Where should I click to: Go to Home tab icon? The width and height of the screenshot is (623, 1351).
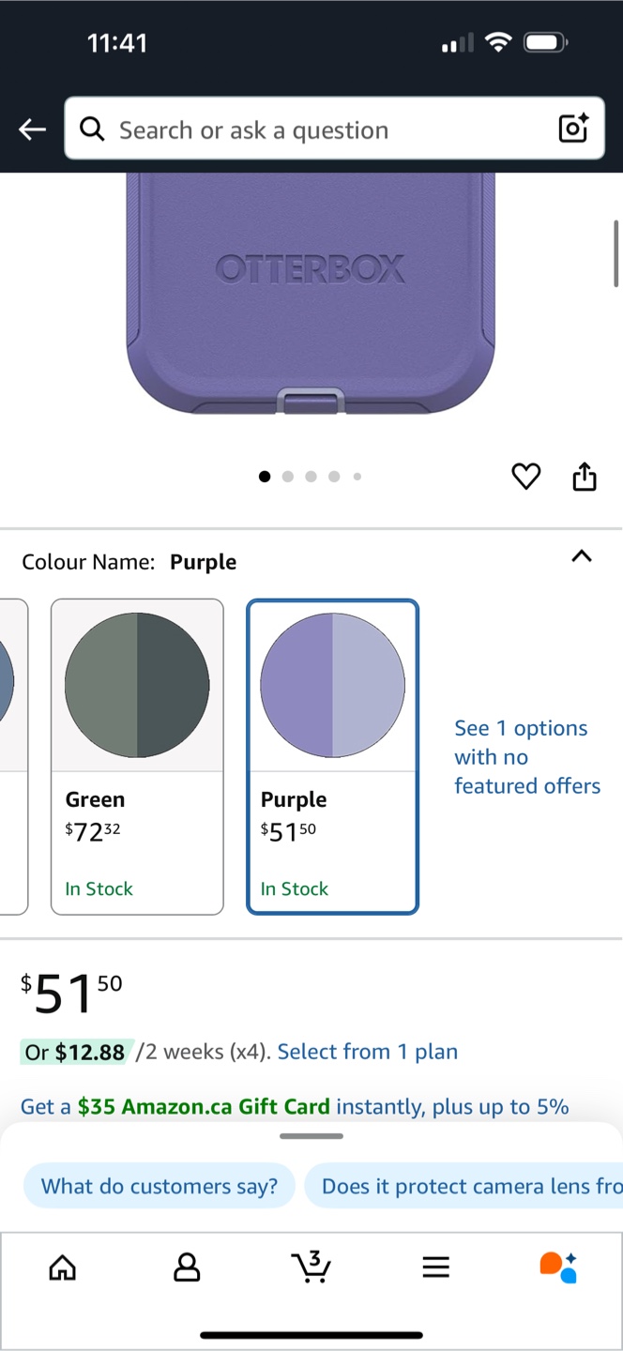tap(62, 1268)
